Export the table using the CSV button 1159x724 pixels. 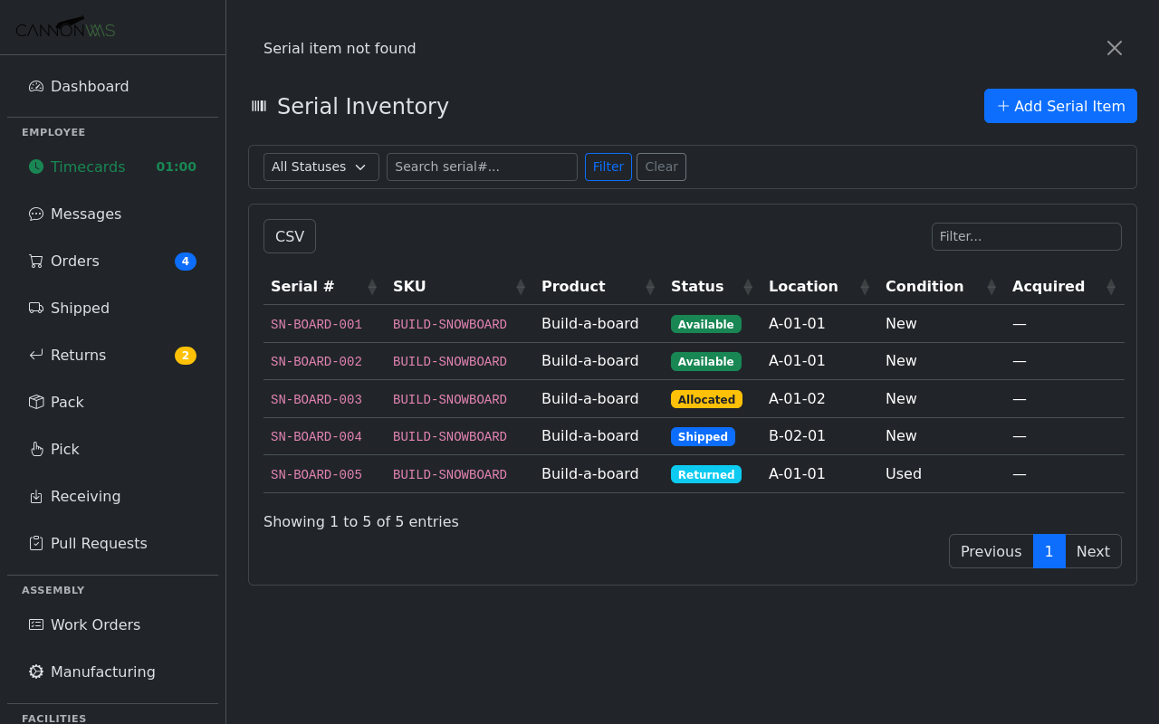(289, 236)
